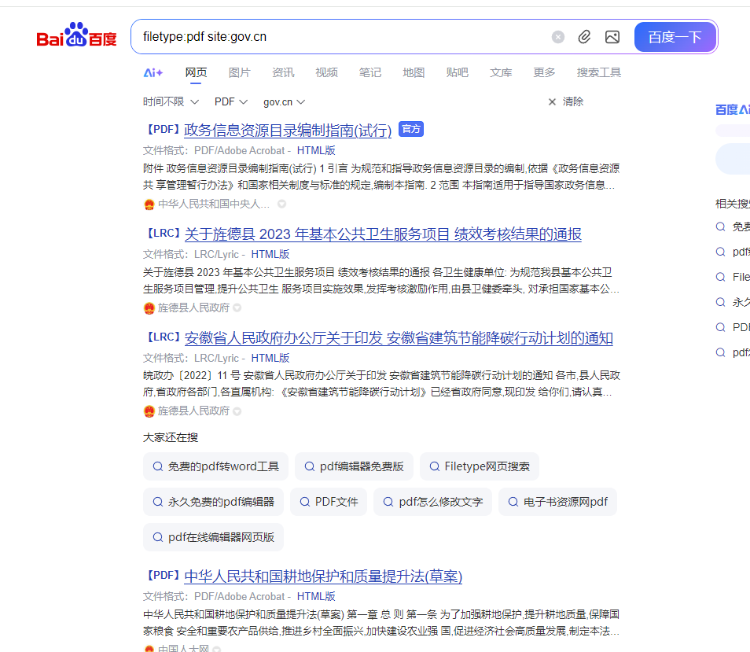This screenshot has height=652, width=750.
Task: Click 旌德县人民政府 source under 2023 result
Action: pos(193,308)
